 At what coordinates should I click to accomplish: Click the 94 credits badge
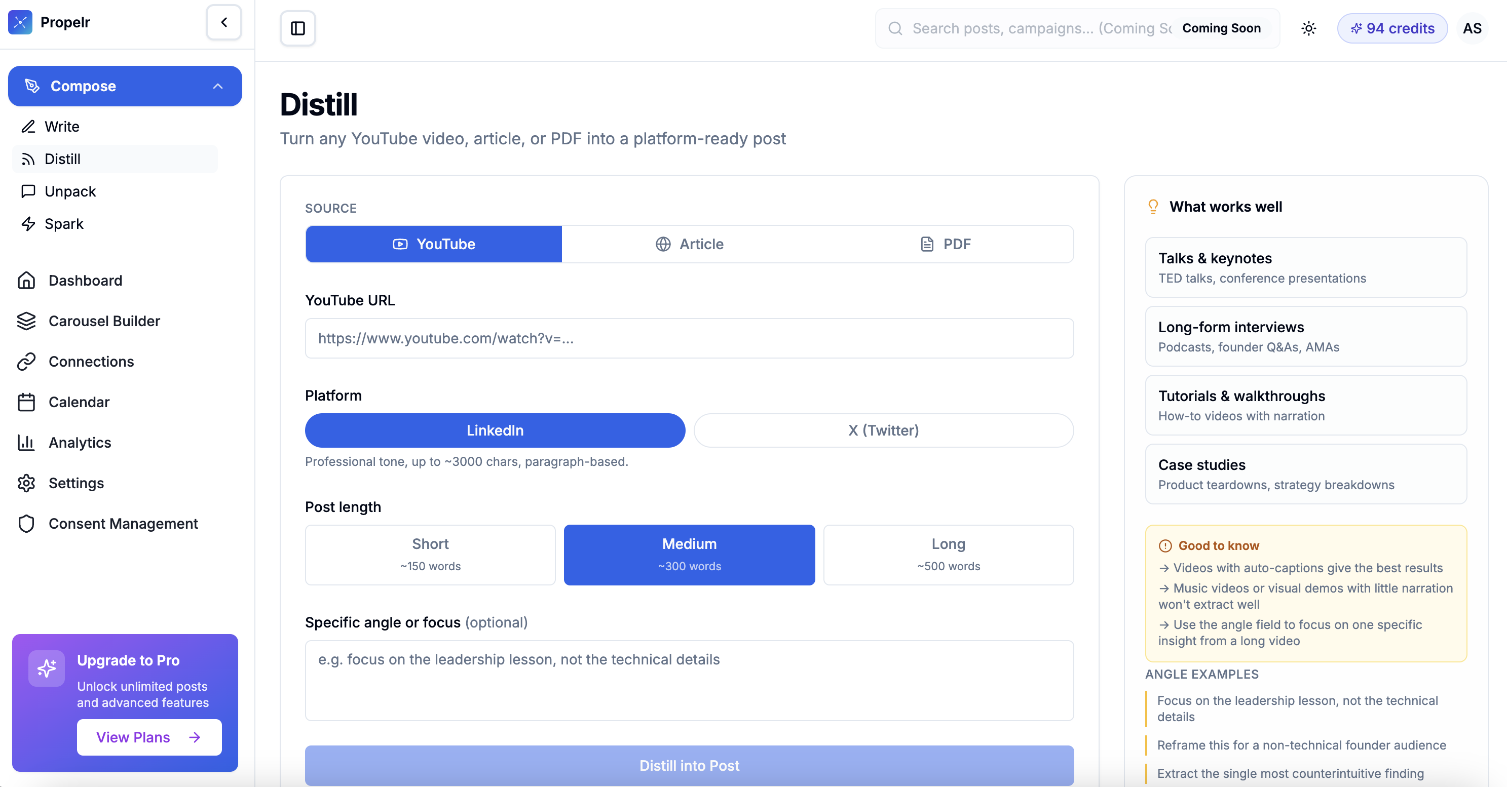(1392, 28)
